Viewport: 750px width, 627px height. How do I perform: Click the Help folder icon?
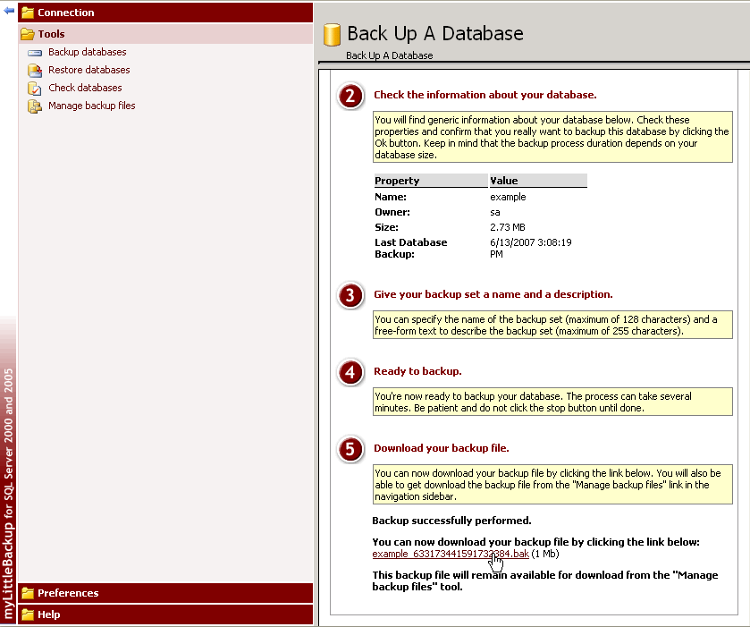(x=28, y=614)
